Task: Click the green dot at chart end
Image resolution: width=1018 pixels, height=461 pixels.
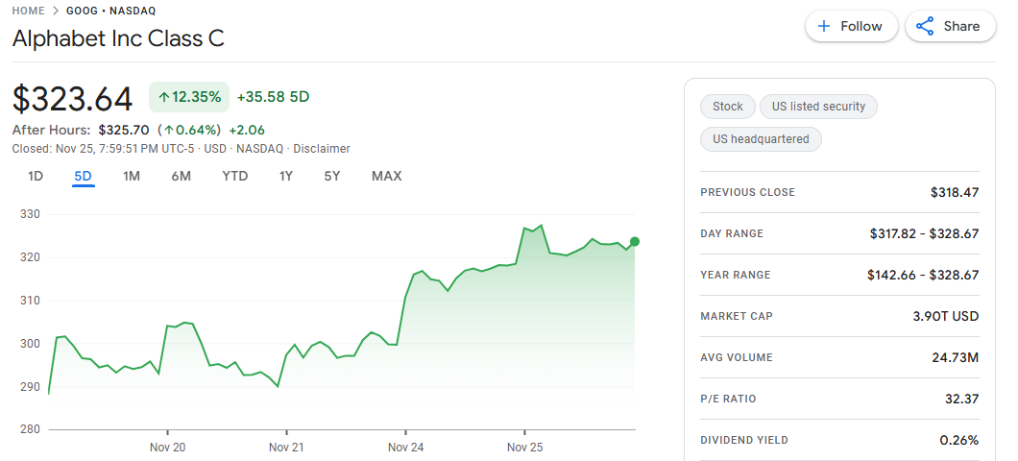Action: 634,241
